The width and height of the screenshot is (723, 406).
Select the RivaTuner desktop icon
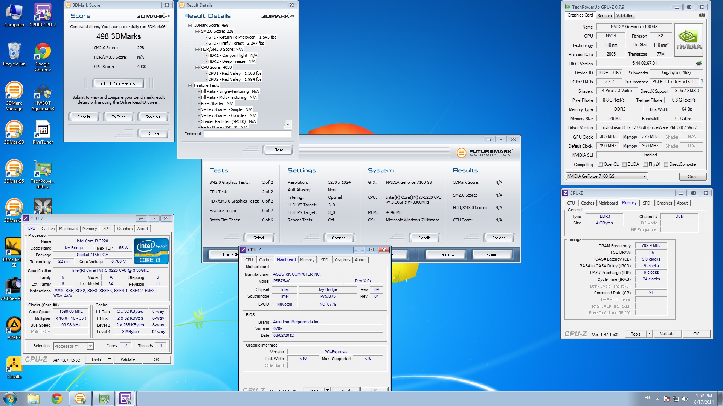pos(43,133)
